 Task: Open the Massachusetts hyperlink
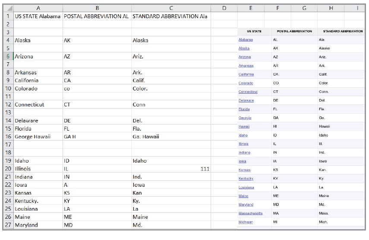tap(250, 213)
